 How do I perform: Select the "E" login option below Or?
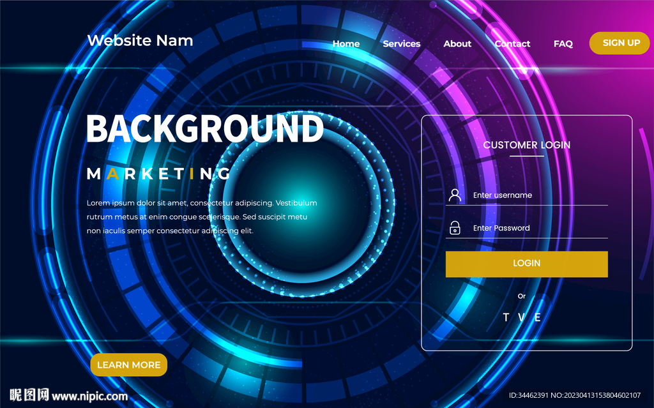538,317
